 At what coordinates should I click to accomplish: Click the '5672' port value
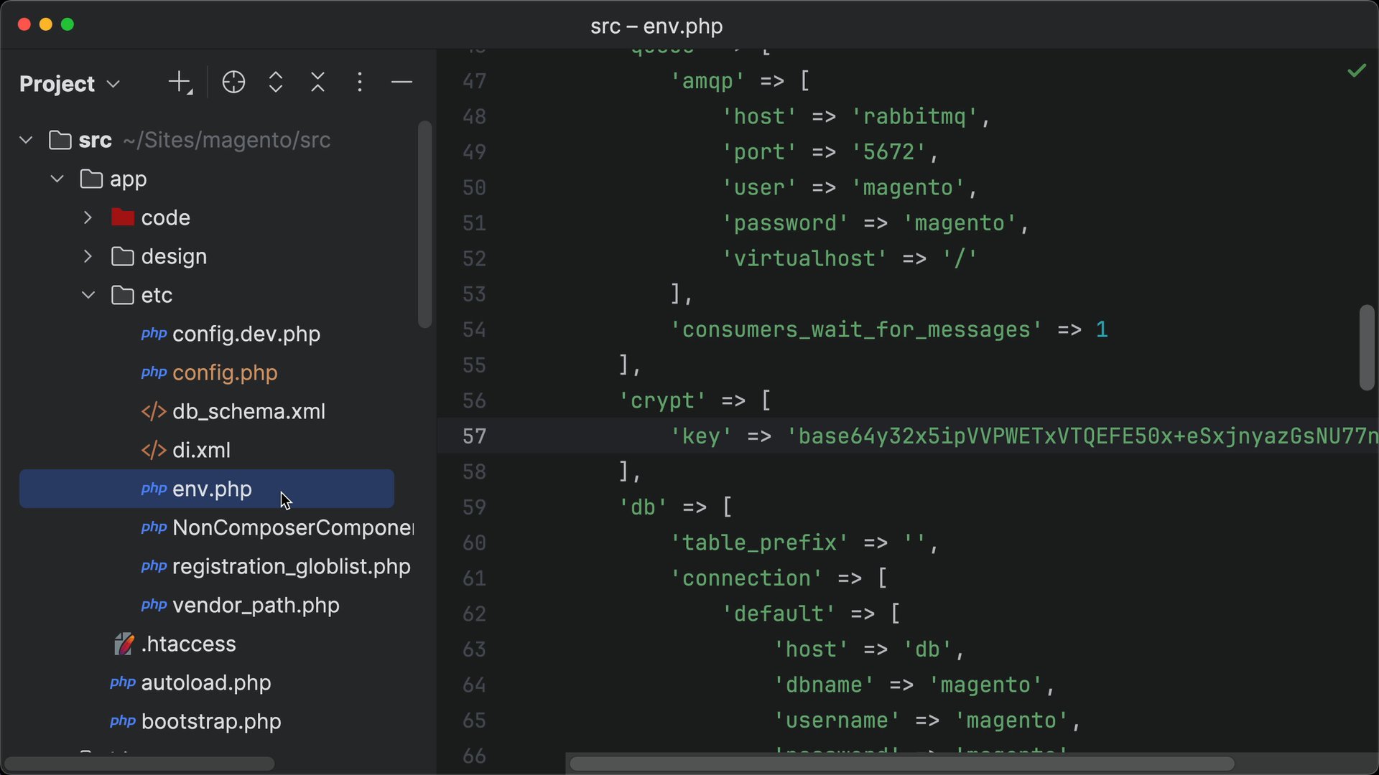point(888,152)
